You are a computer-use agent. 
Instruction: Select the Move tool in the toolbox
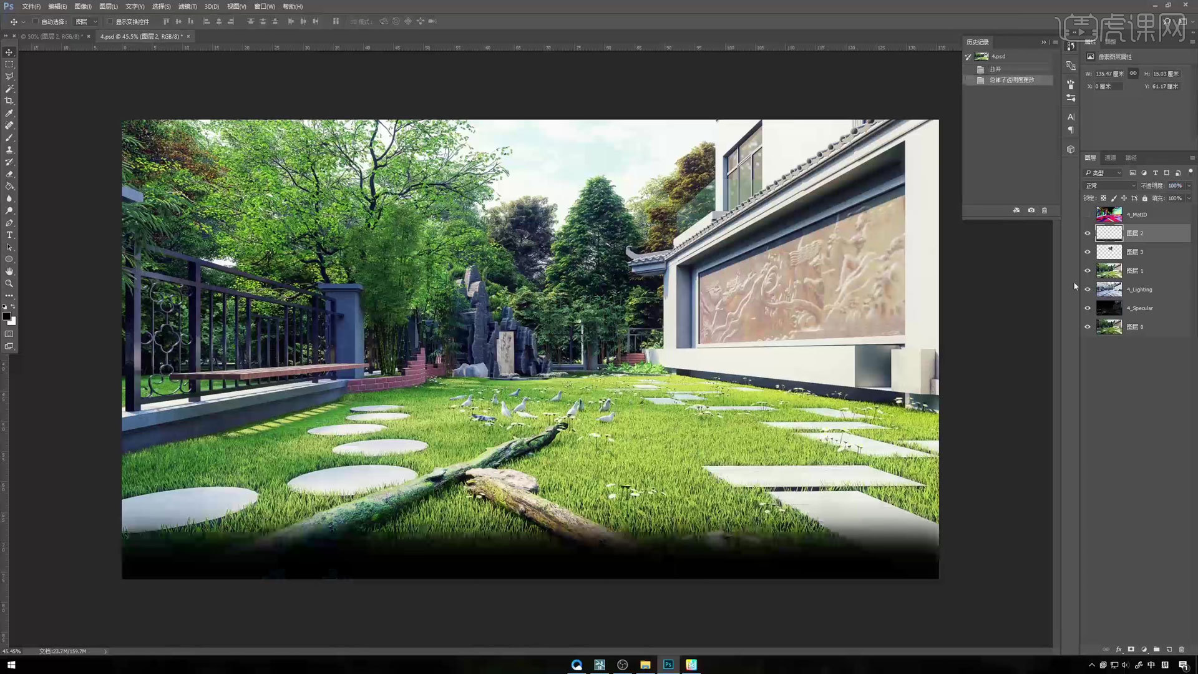pos(9,52)
